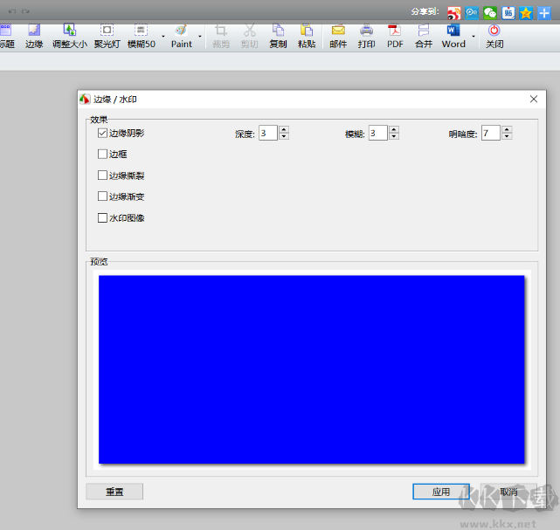This screenshot has height=530, width=560.
Task: Increase 深度 value with up arrow
Action: (x=284, y=129)
